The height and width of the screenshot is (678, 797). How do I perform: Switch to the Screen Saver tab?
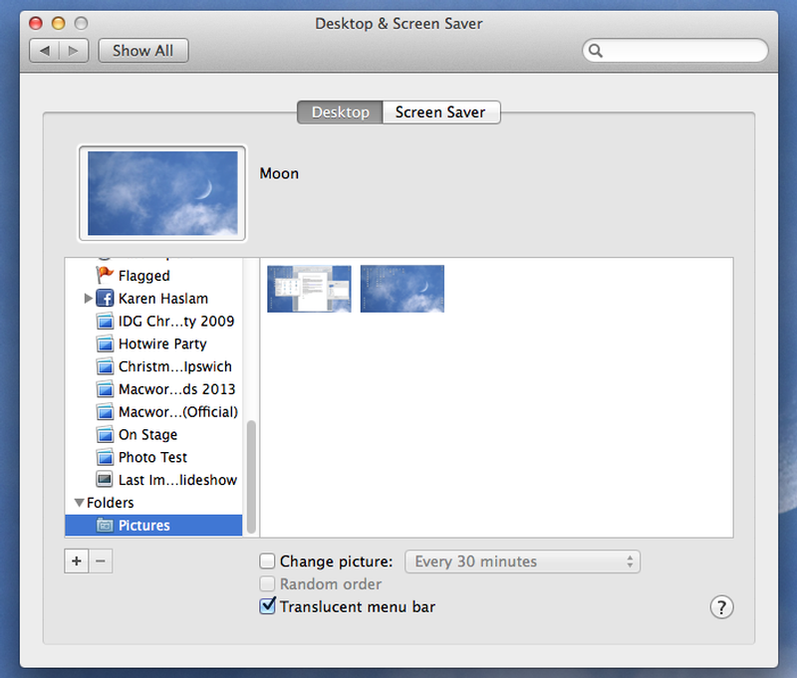(x=440, y=113)
